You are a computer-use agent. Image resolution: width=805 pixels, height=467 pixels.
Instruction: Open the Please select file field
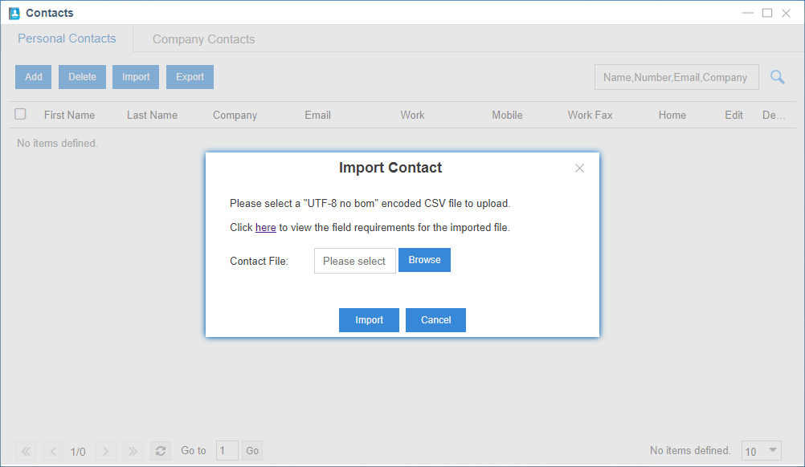click(x=354, y=260)
